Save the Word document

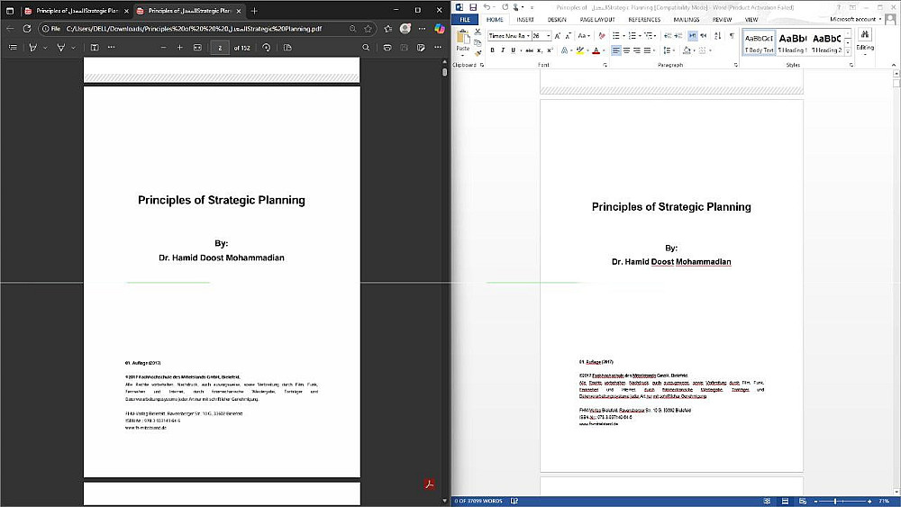pyautogui.click(x=473, y=7)
